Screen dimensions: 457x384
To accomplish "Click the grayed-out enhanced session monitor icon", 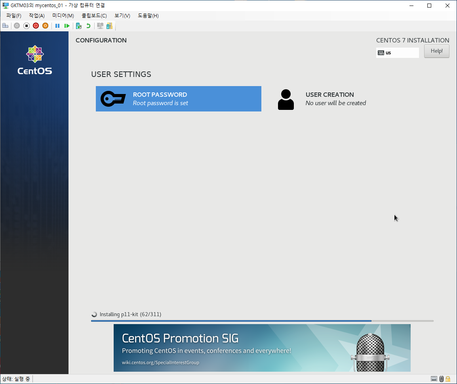I will [100, 26].
